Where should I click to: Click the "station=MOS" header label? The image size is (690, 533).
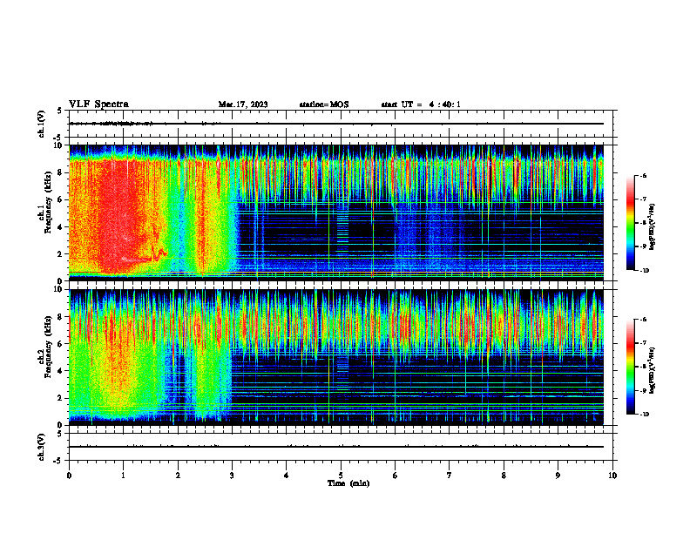tap(324, 105)
